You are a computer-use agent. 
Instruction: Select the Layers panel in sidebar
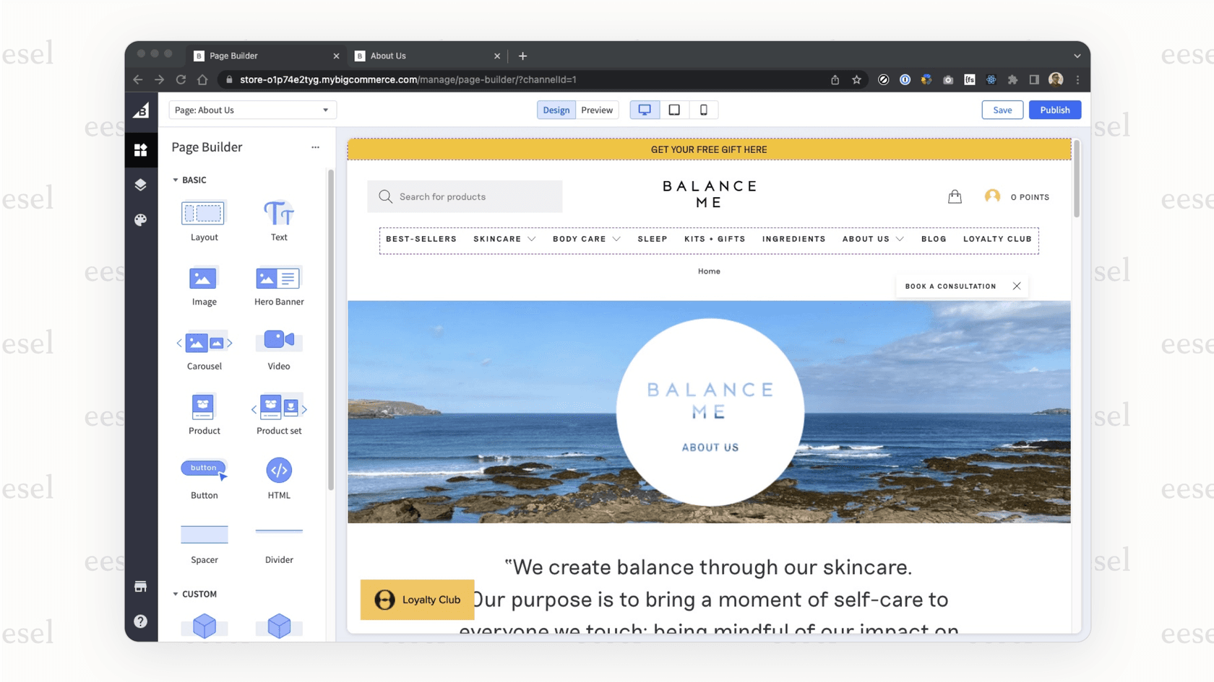tap(142, 185)
